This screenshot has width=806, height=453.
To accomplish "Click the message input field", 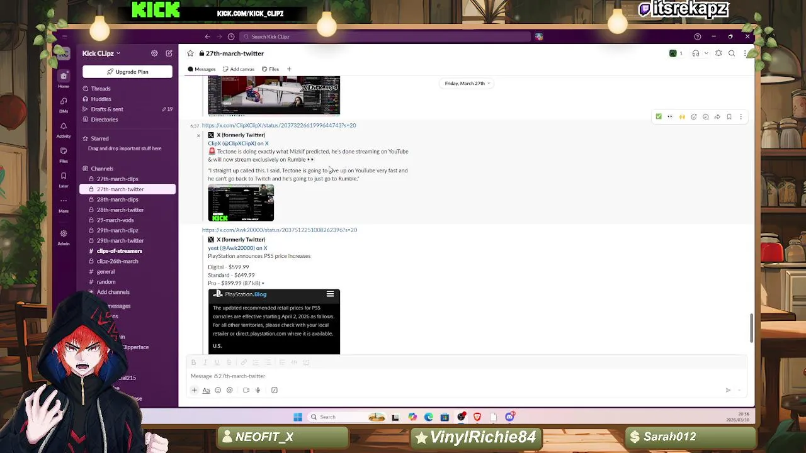I will click(466, 376).
